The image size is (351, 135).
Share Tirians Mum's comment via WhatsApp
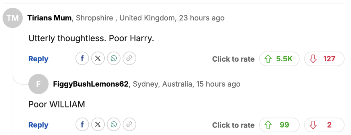[114, 58]
